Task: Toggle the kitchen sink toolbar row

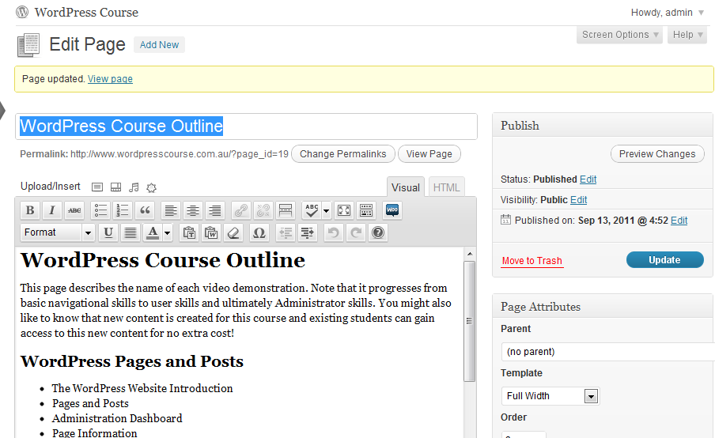Action: (x=366, y=210)
